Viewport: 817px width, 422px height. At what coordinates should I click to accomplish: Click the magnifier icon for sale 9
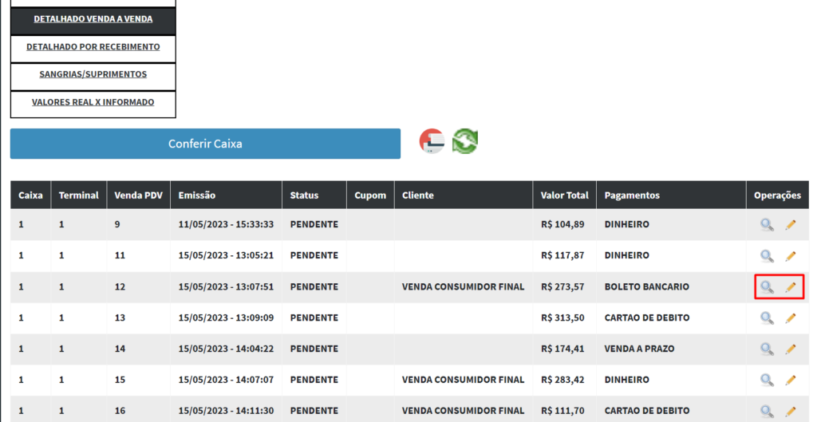(x=767, y=225)
